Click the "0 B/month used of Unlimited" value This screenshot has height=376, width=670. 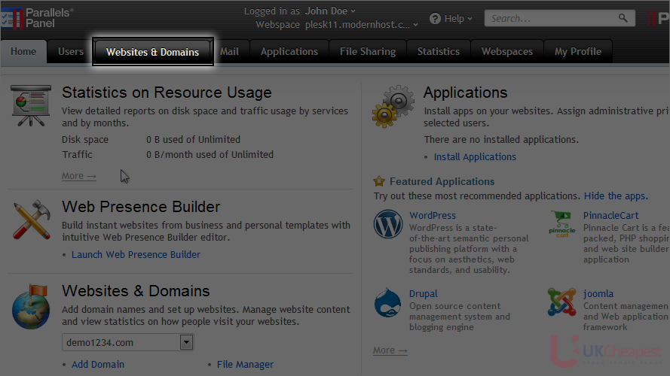[x=210, y=155]
